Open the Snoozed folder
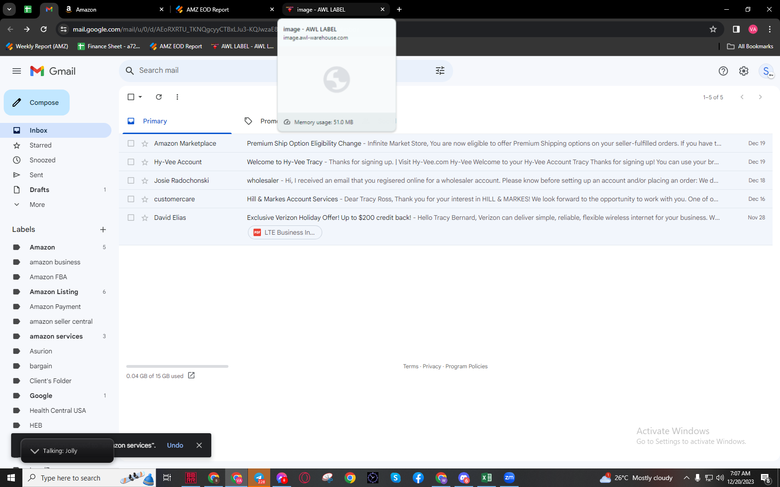This screenshot has height=487, width=780. click(56, 160)
